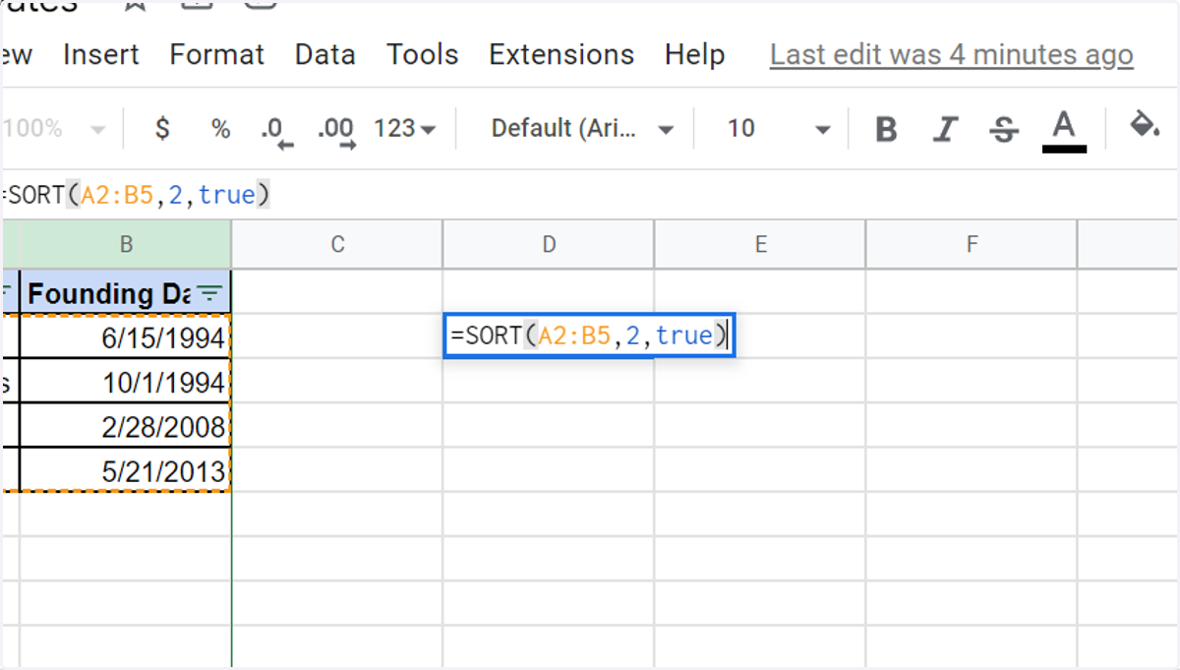This screenshot has height=670, width=1180.
Task: Open the Format menu
Action: (x=217, y=54)
